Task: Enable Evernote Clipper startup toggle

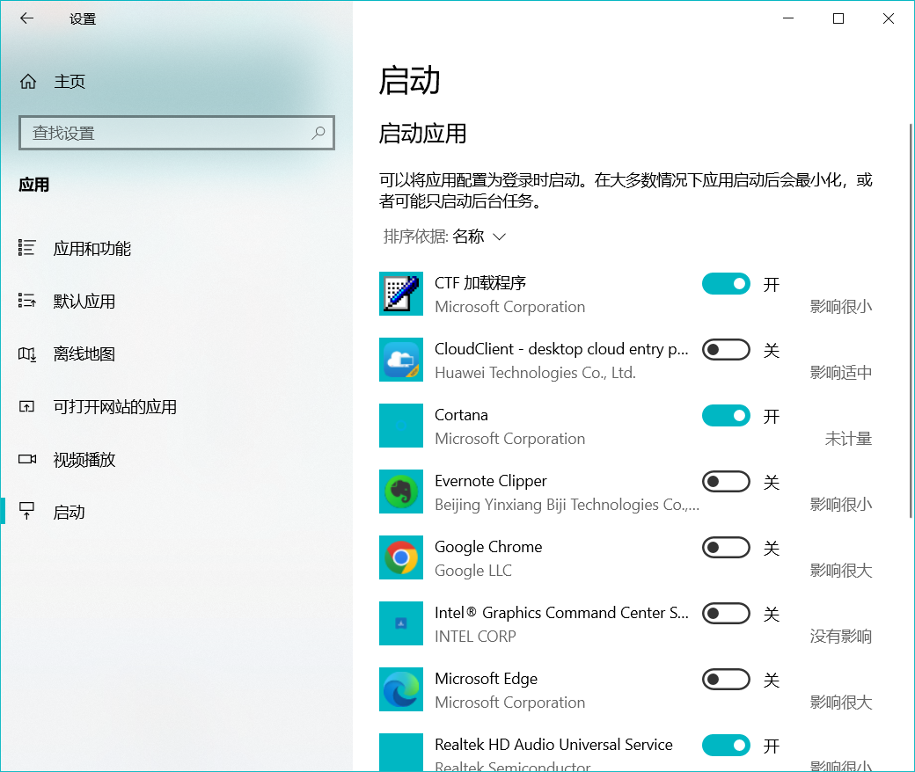Action: tap(726, 482)
